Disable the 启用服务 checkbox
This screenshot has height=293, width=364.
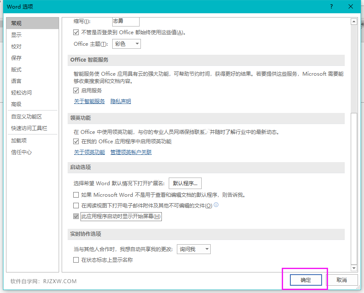point(76,90)
